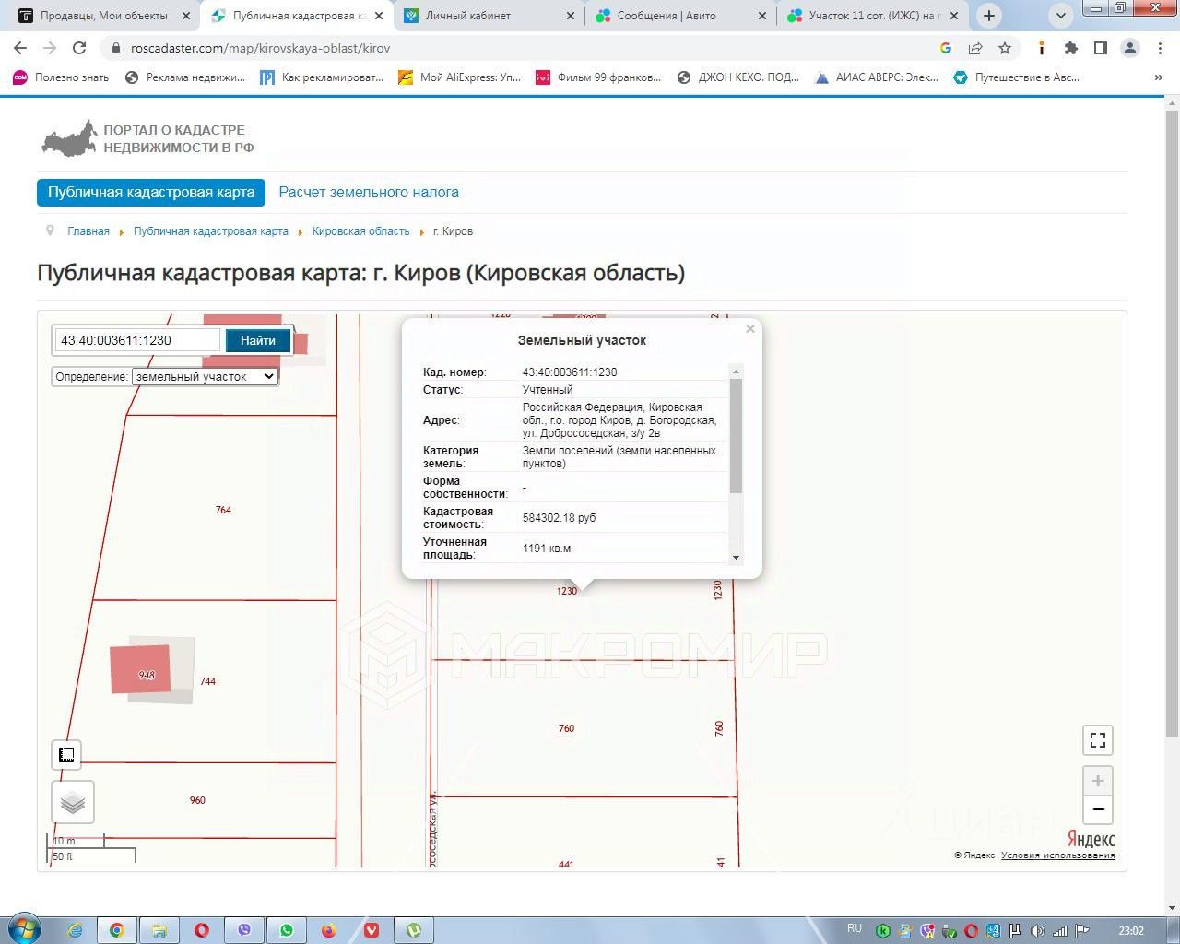
Task: Open WhatsApp from the taskbar
Action: coord(287,930)
